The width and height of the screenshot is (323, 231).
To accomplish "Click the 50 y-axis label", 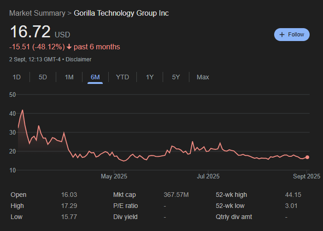I will tap(12, 95).
